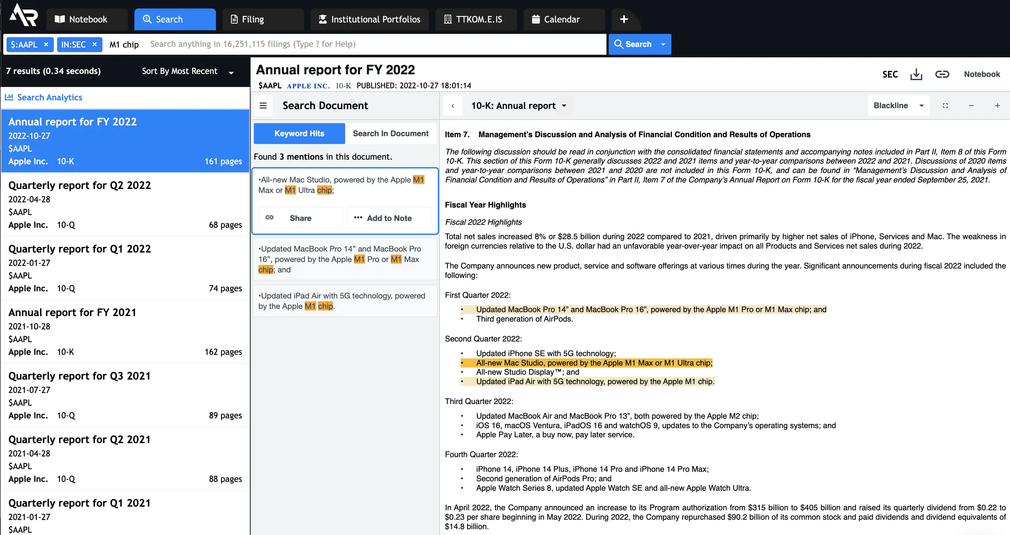Screen dimensions: 1010x535
Task: Select Quarterly report for Q2 2022 result
Action: point(125,204)
